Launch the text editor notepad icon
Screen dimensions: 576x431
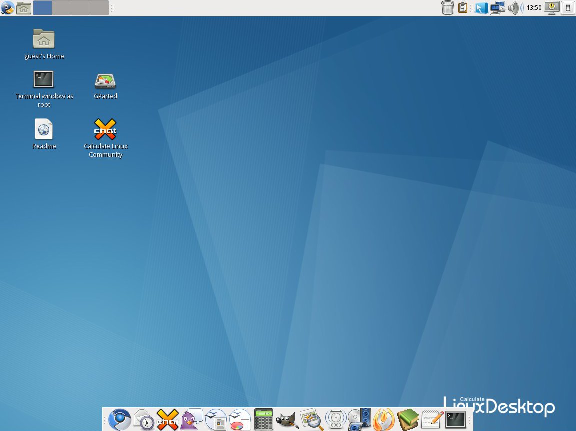(432, 419)
